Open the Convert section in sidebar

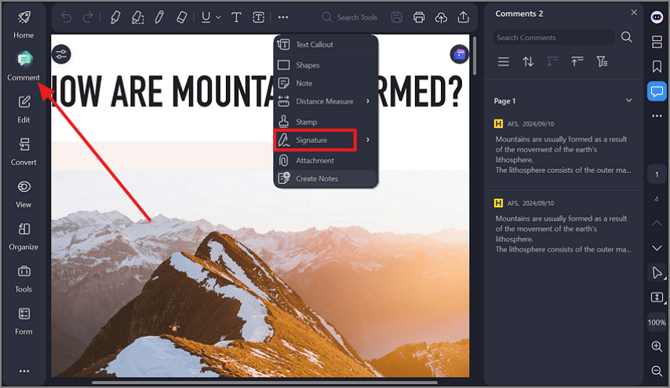click(24, 152)
